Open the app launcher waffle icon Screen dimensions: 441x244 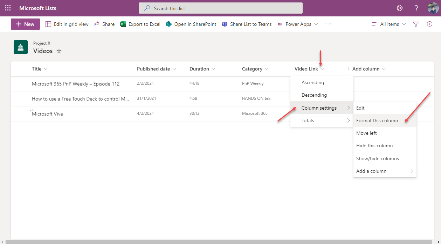click(8, 8)
